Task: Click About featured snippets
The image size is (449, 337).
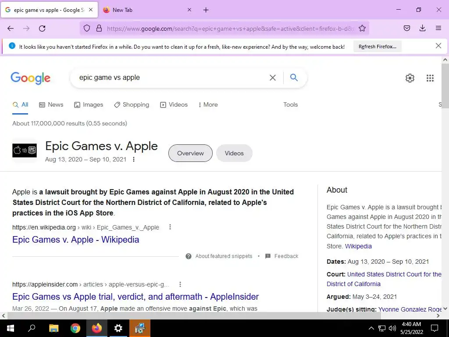Action: pos(219,256)
